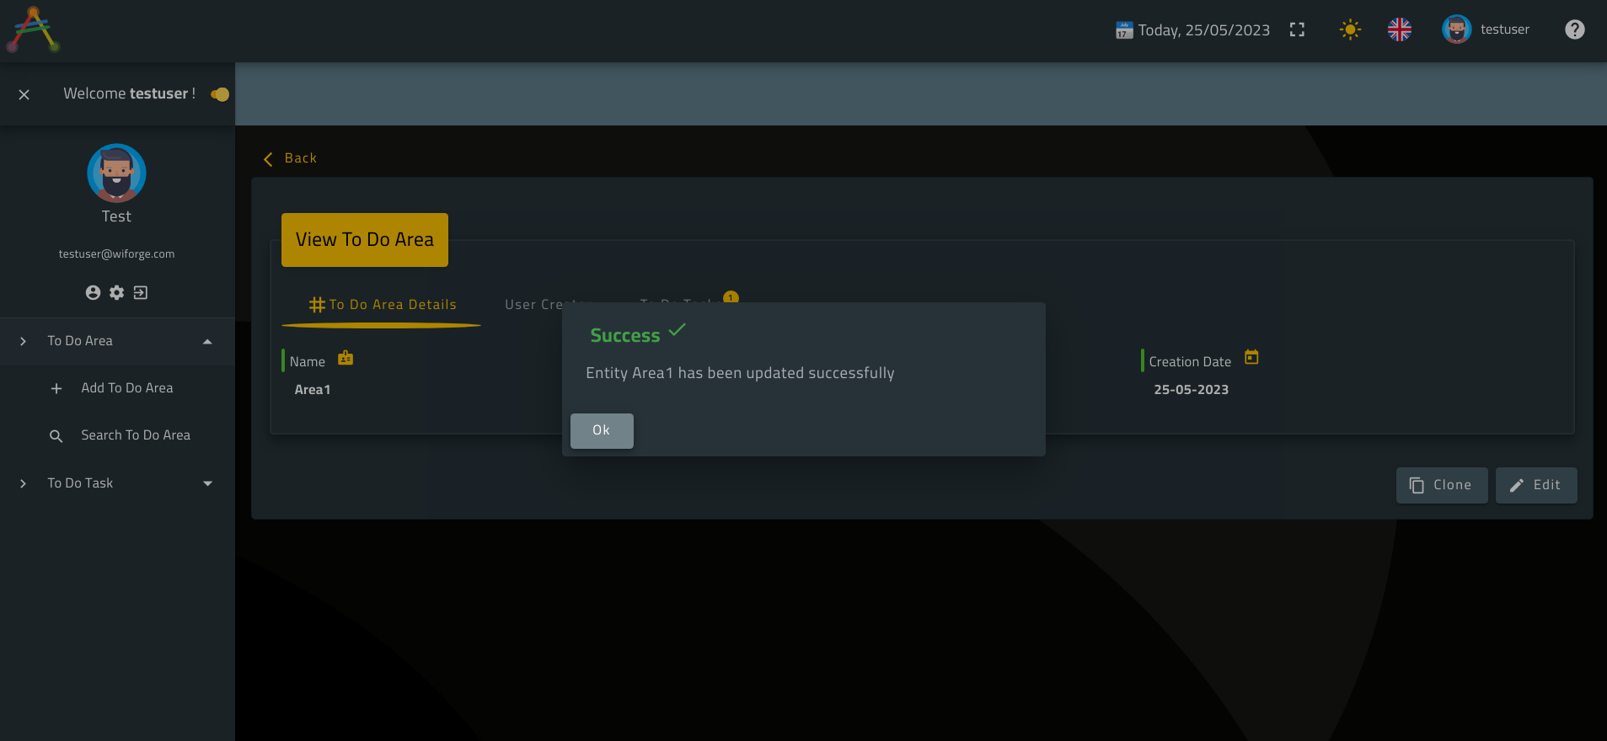The width and height of the screenshot is (1607, 741).
Task: Open testuser avatar menu in the header
Action: [1456, 29]
